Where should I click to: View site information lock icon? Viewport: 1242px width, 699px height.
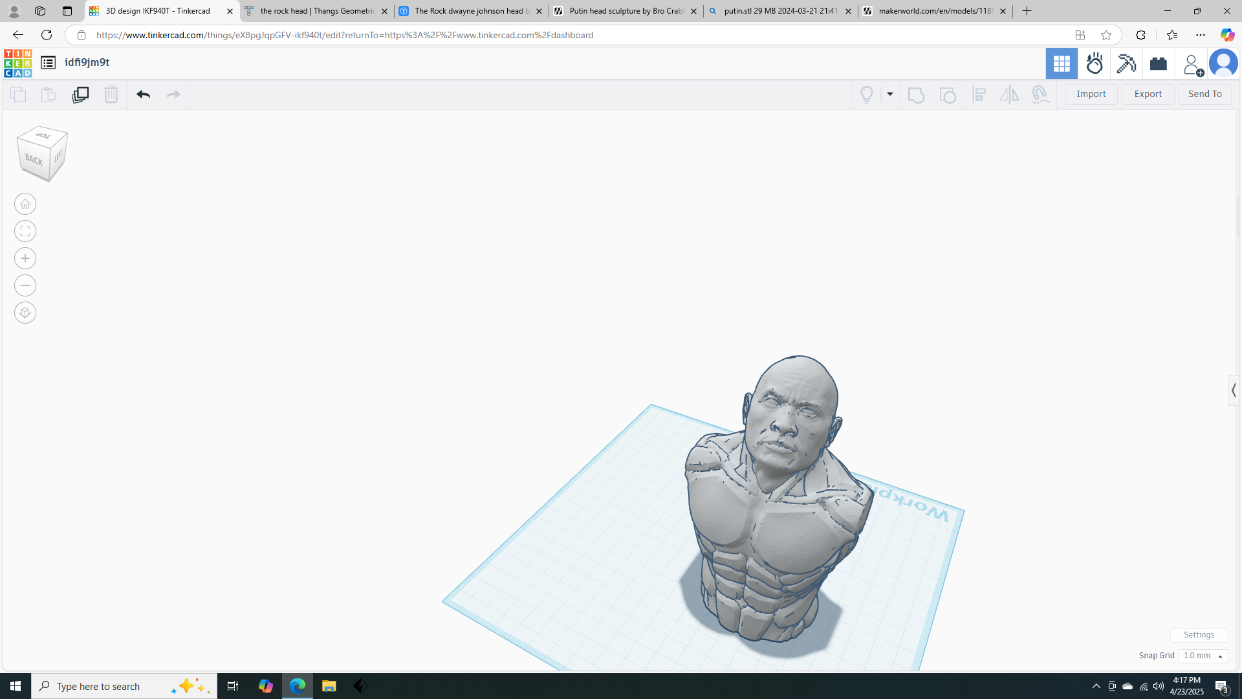click(x=82, y=35)
